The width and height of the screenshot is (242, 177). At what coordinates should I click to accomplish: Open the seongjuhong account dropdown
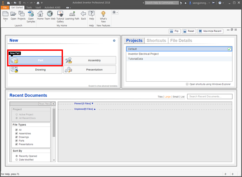click(209, 3)
